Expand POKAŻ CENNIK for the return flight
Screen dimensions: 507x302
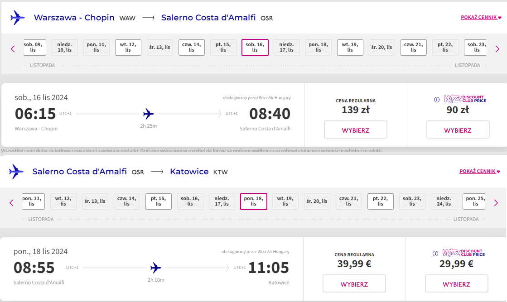point(480,171)
